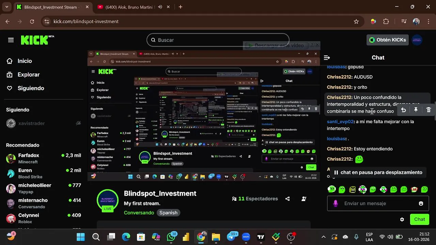Open the Kick hamburger sidebar menu
The height and width of the screenshot is (245, 436).
coord(11,40)
